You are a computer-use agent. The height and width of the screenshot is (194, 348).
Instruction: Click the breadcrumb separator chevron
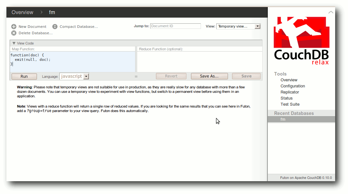pos(41,12)
